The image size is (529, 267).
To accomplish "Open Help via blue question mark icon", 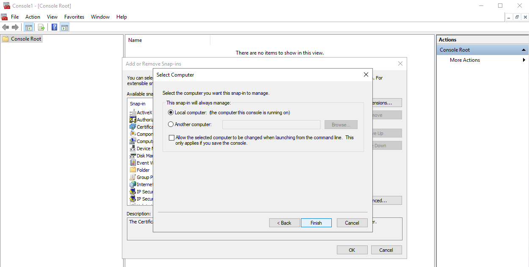I will pos(54,28).
